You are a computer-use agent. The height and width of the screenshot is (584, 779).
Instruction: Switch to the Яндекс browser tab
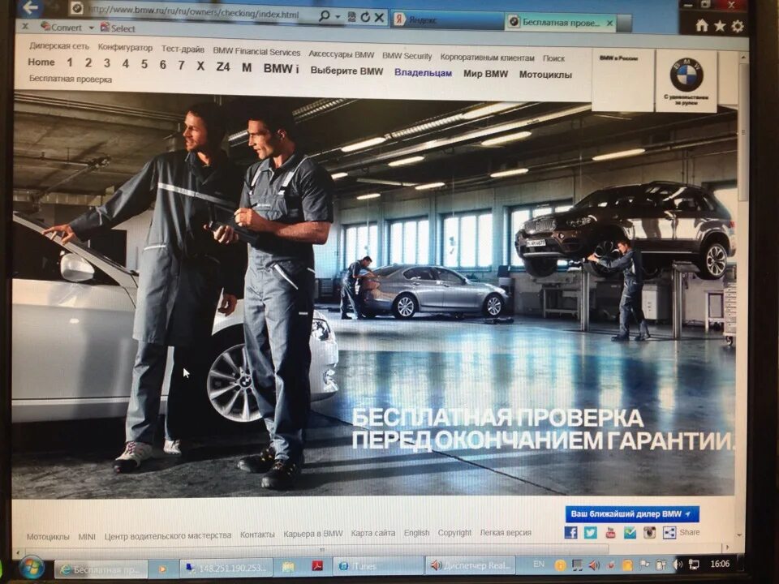pos(447,19)
